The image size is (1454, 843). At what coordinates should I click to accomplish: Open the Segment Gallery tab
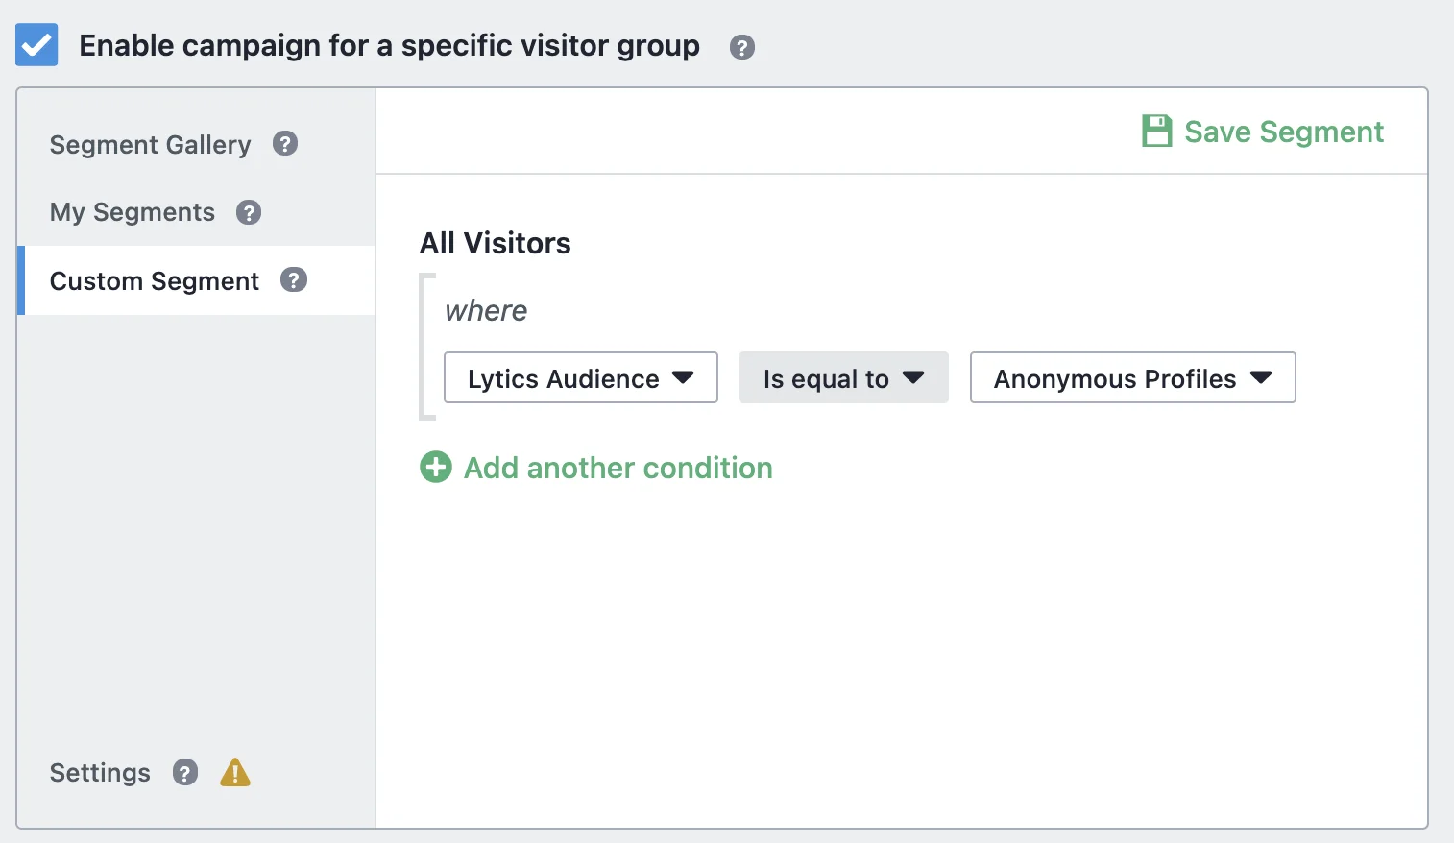[x=150, y=145]
